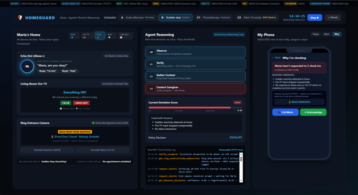
Task: Click the HIGH deviation badge
Action: point(237,103)
